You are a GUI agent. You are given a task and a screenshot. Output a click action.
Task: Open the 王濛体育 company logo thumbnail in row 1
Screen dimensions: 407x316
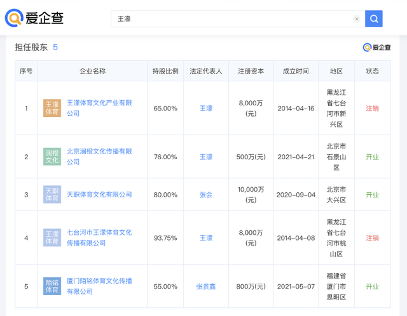coord(52,108)
